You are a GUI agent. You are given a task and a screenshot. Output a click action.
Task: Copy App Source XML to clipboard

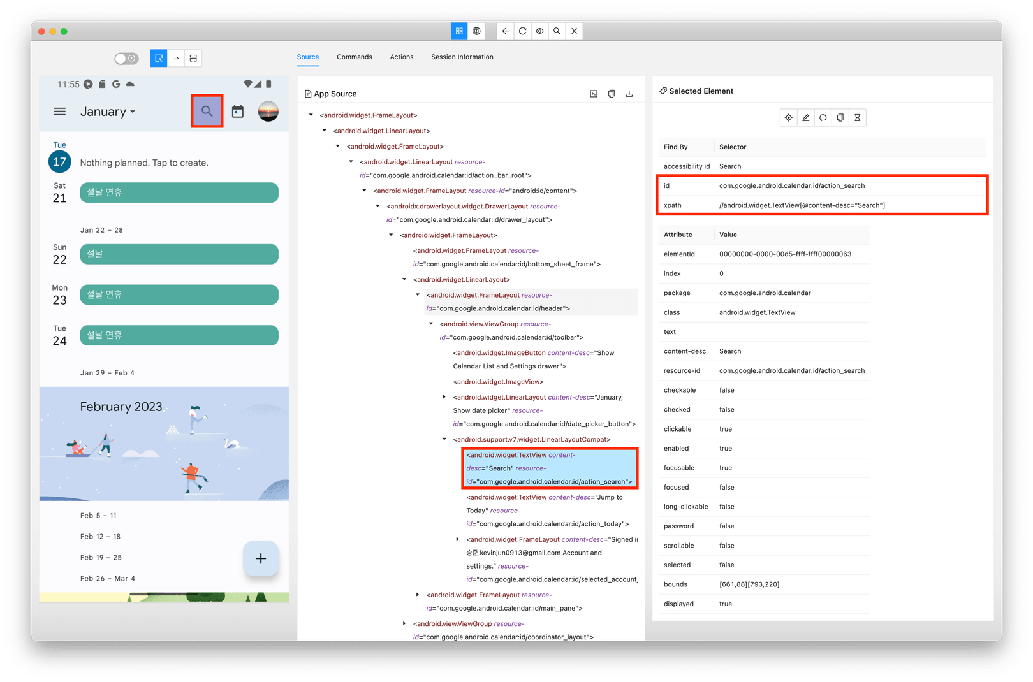point(612,94)
